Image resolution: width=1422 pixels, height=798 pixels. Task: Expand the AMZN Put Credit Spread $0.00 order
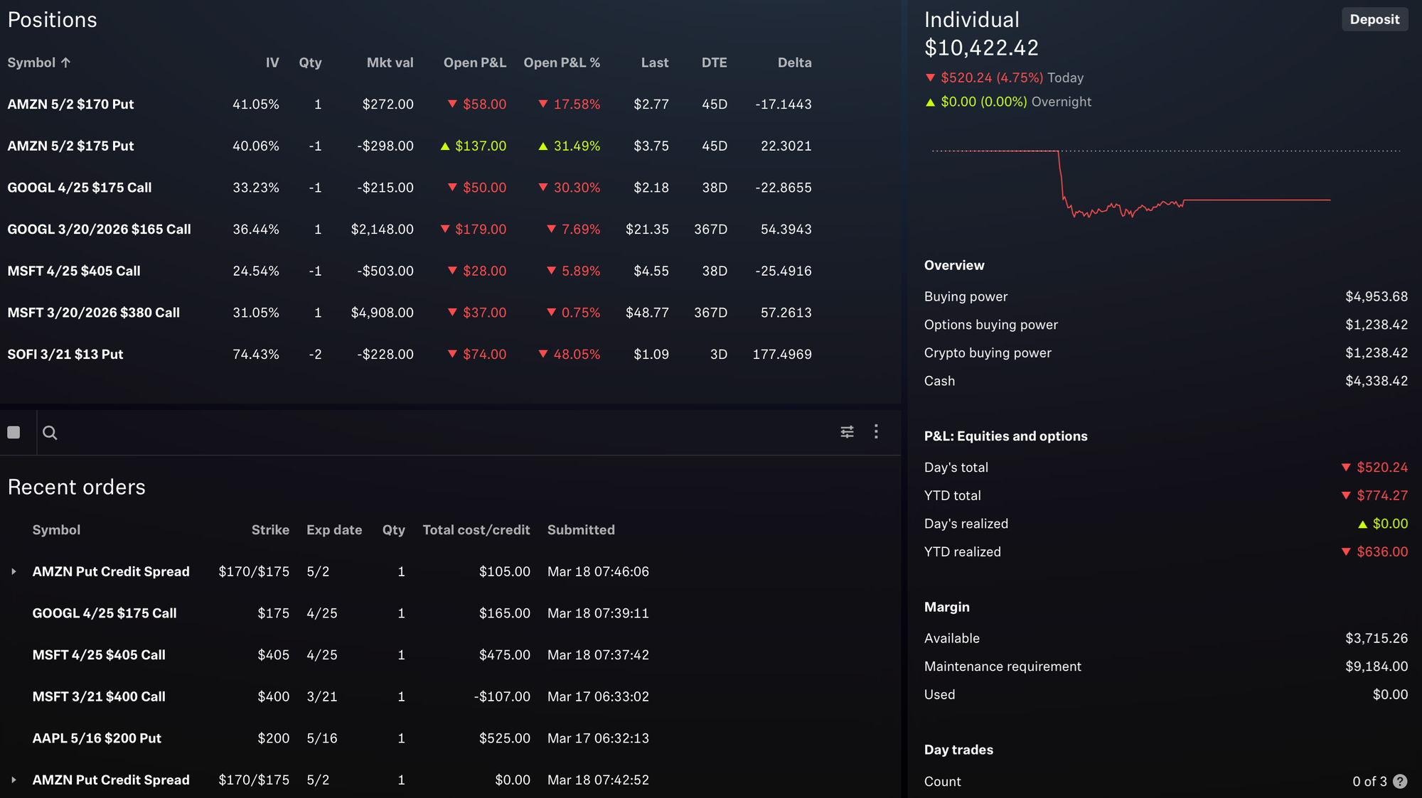pos(14,780)
